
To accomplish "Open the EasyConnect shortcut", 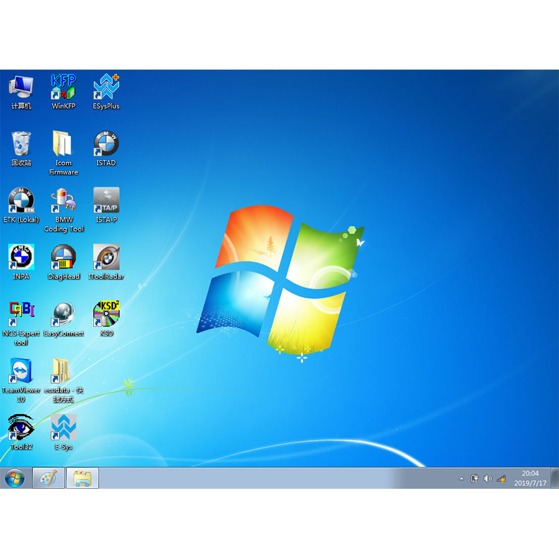I will (63, 319).
